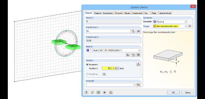
Task: Open the Tuhost stiffness dropdown
Action: point(186,26)
